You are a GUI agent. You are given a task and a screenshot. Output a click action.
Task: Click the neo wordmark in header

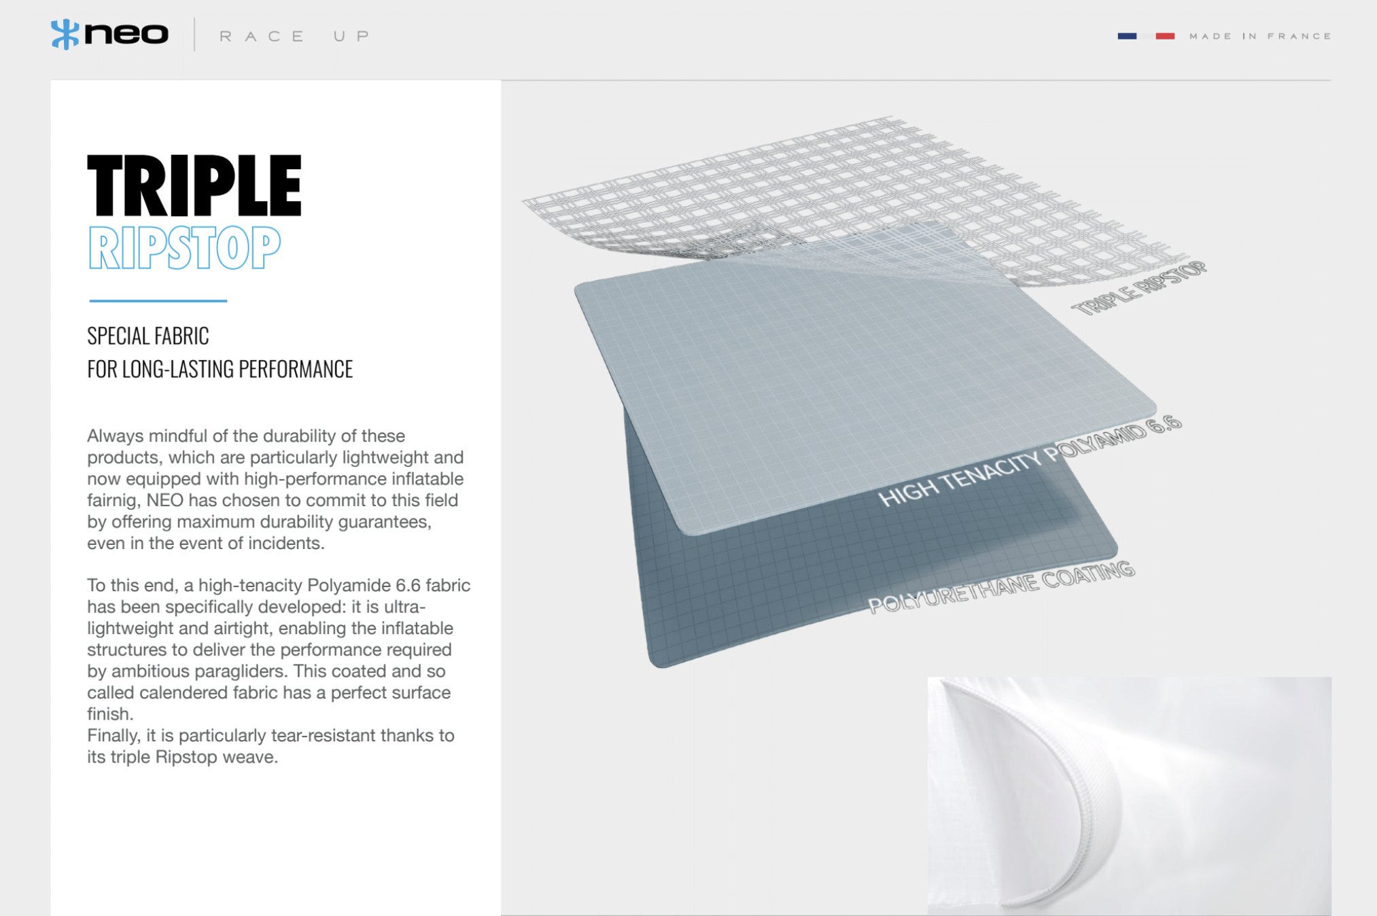[x=126, y=34]
